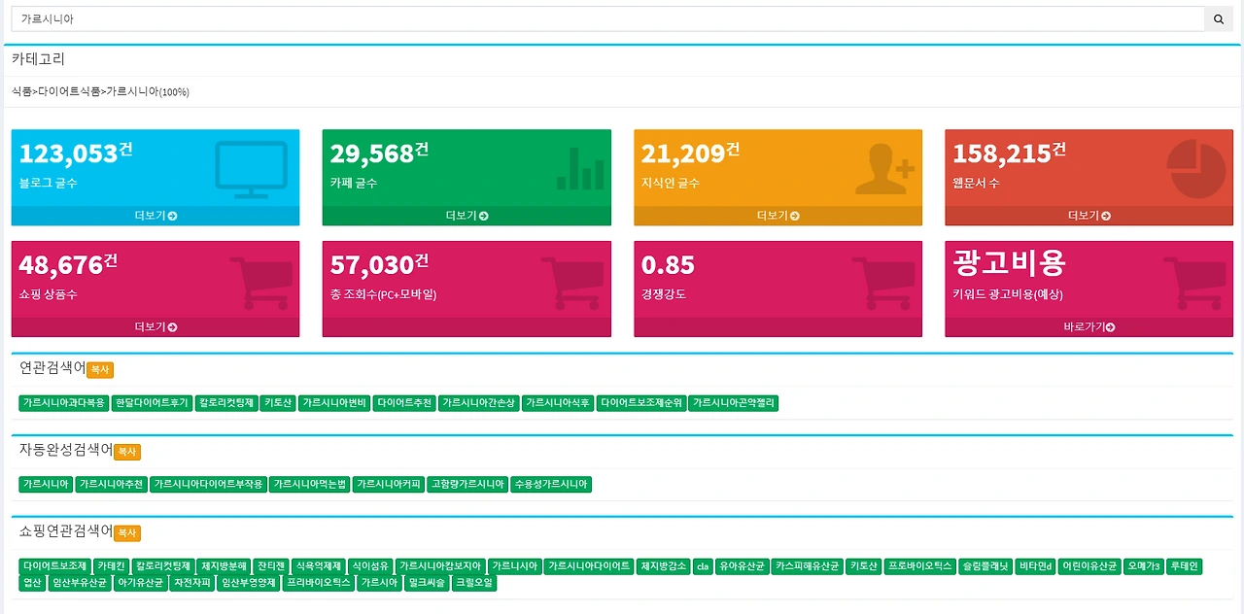
Task: Open 더보기 for 지식인 글수
Action: (777, 216)
